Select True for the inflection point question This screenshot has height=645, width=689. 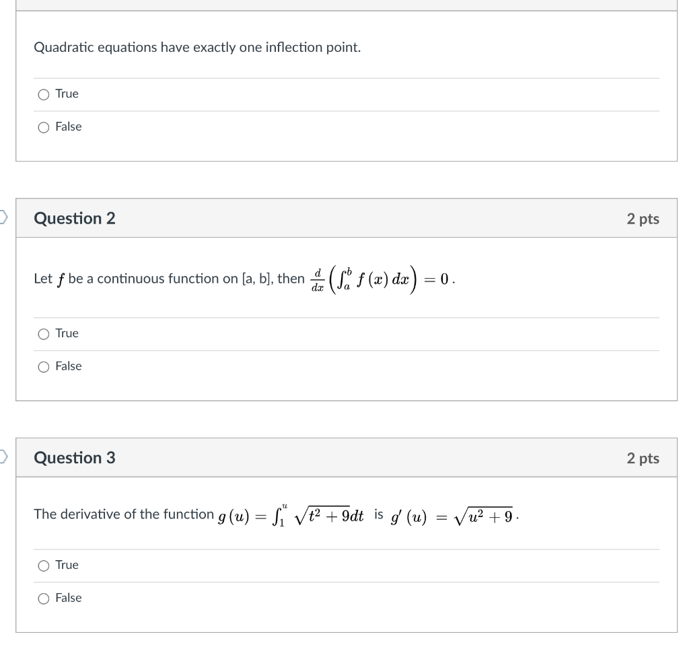43,94
